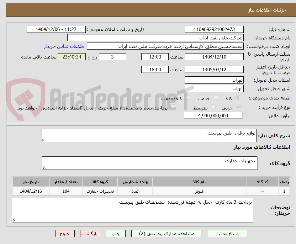Select the کالا/خدمت radio button
The width and height of the screenshot is (296, 244).
tap(188, 98)
